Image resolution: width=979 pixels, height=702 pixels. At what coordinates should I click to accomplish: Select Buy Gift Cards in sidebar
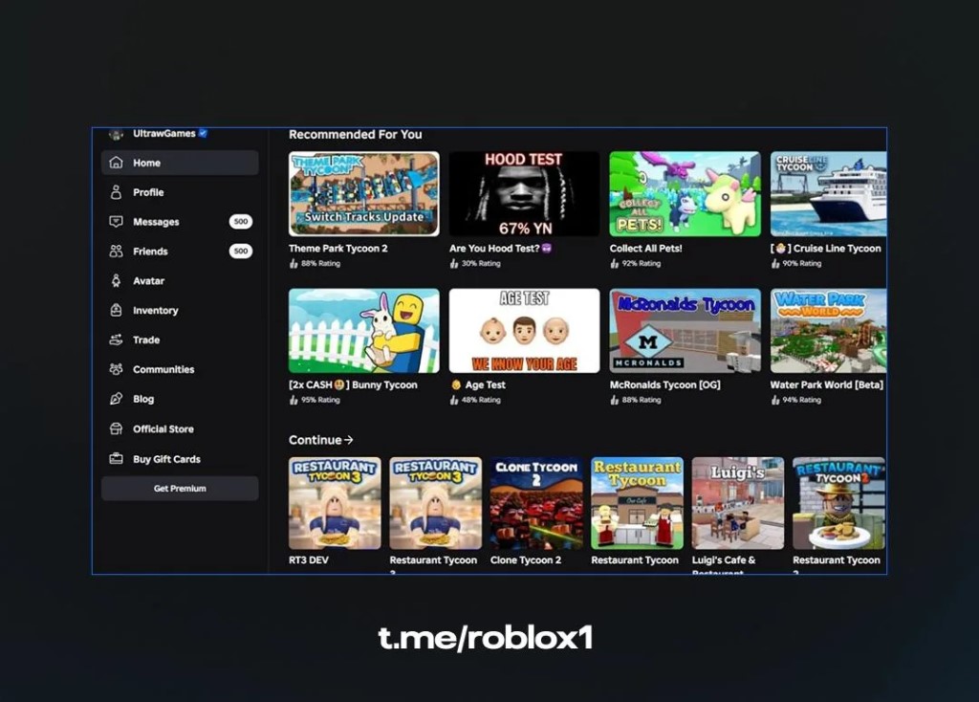coord(180,458)
